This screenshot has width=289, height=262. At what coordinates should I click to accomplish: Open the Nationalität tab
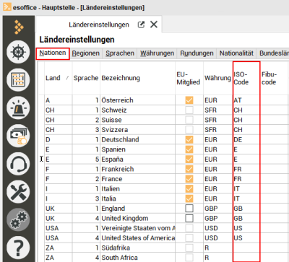(x=236, y=53)
